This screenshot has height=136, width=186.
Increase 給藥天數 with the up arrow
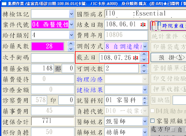pyautogui.click(x=71, y=44)
